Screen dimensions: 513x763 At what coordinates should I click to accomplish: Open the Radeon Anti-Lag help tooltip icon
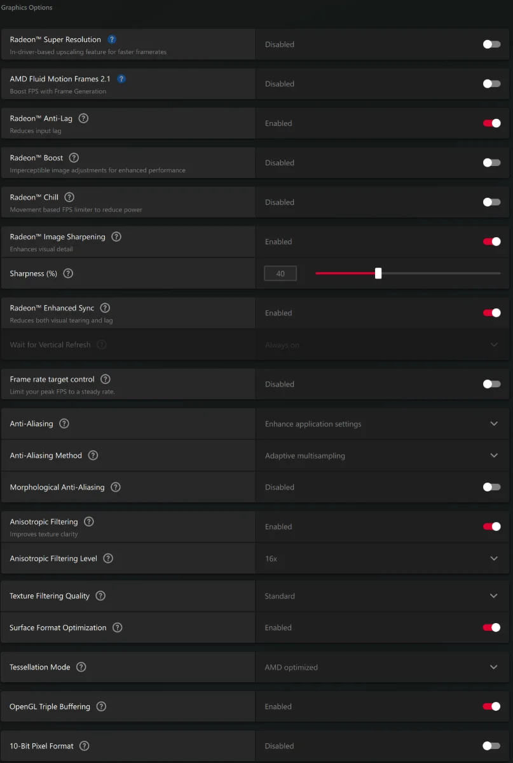[x=83, y=118]
